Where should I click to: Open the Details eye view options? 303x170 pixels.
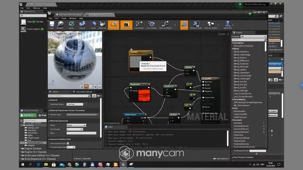point(99,96)
